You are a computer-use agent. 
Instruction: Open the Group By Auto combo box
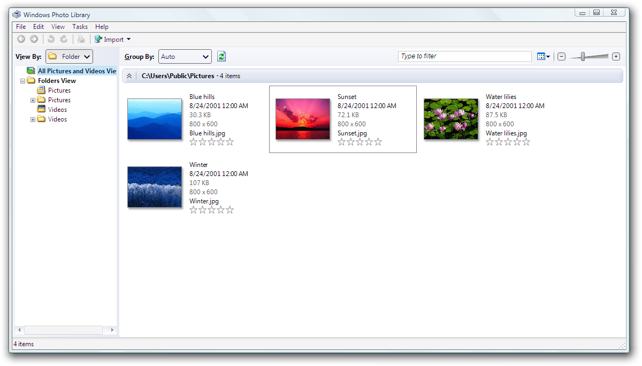point(185,56)
